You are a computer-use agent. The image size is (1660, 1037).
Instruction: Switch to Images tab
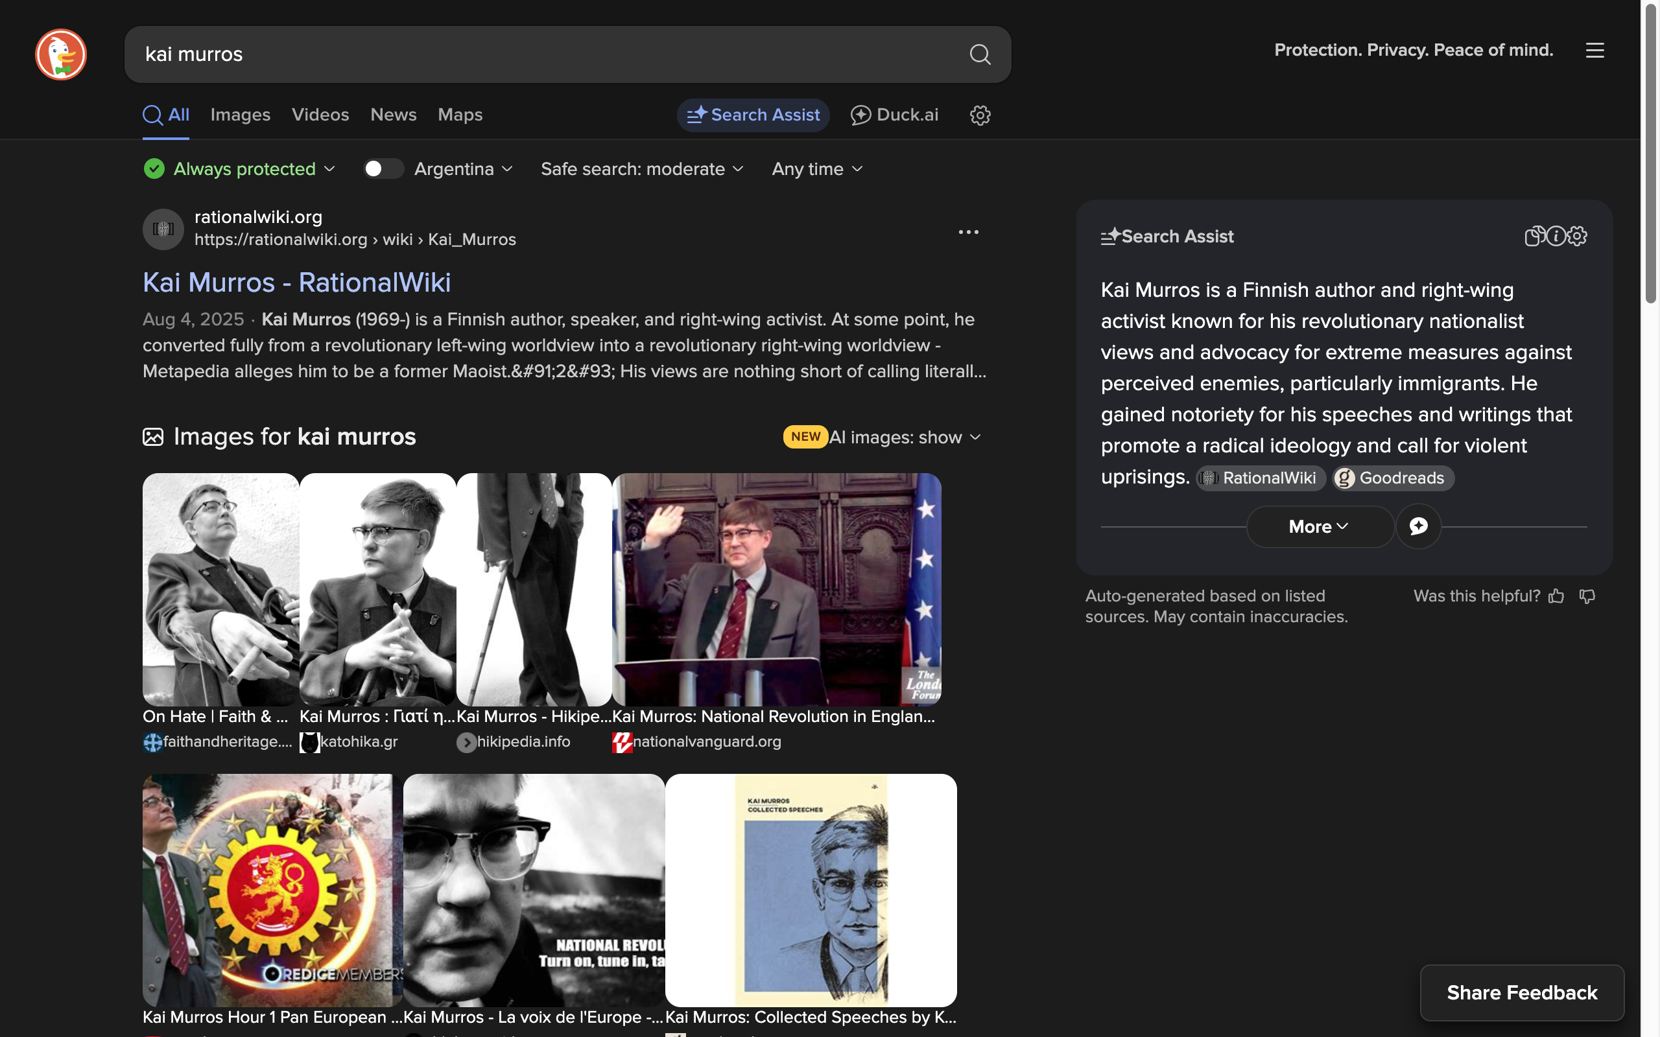coord(240,115)
